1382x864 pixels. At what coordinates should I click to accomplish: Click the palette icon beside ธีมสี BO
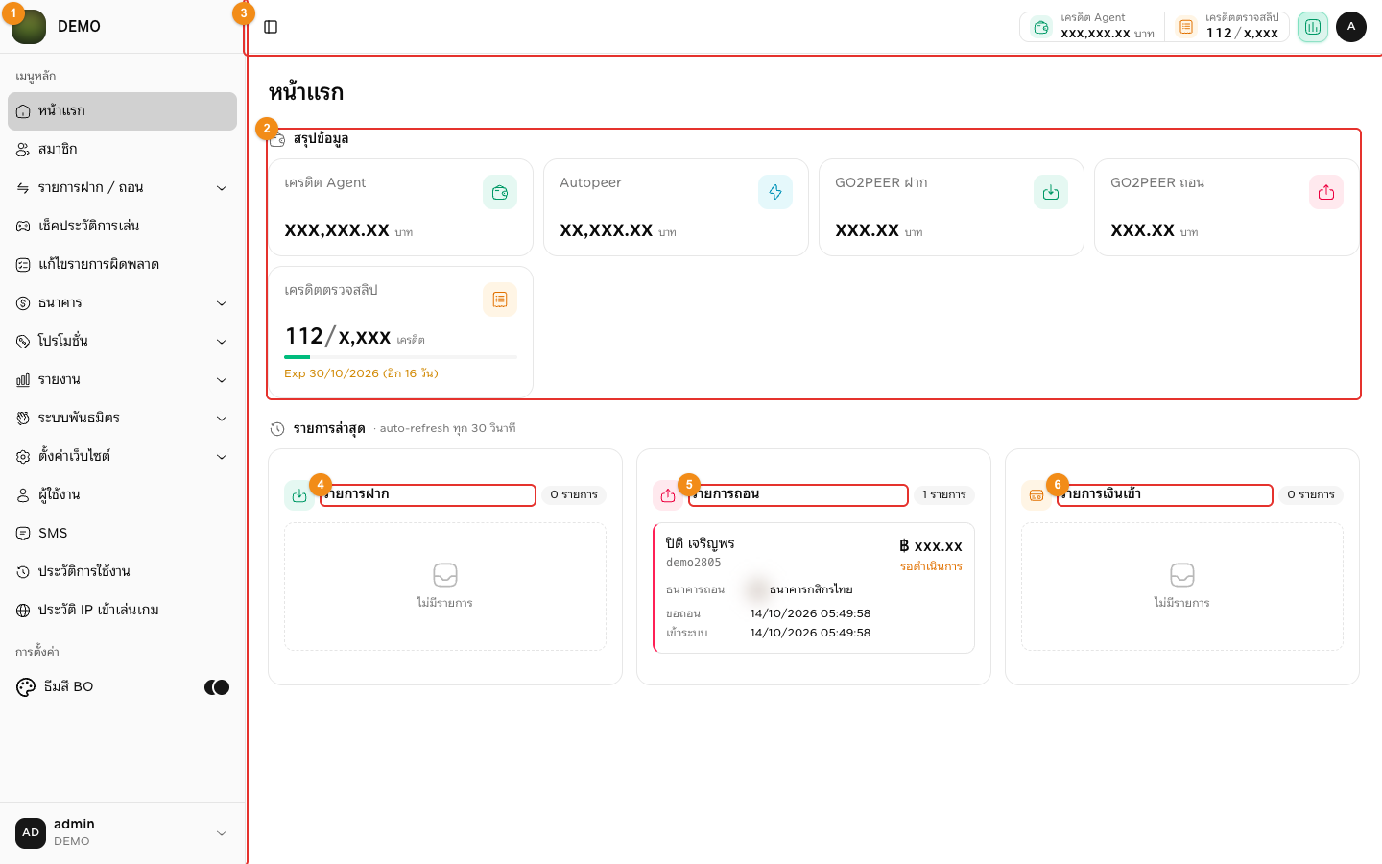[x=26, y=687]
